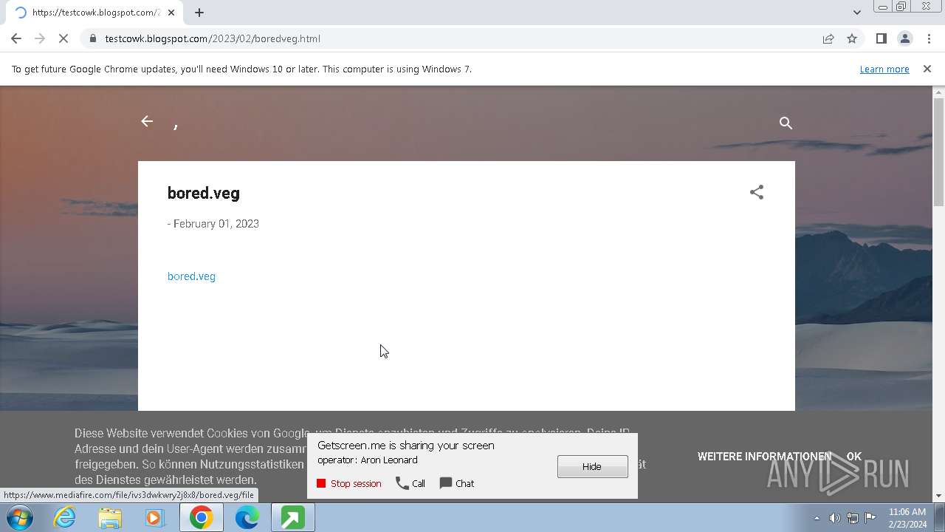Click WEITERE INFORMATIONEN cookie link

(764, 457)
